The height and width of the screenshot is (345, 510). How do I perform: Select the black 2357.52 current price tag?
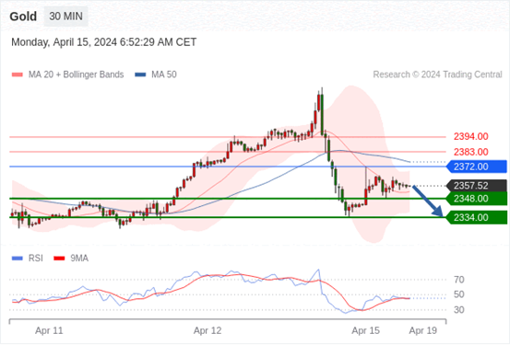(477, 186)
